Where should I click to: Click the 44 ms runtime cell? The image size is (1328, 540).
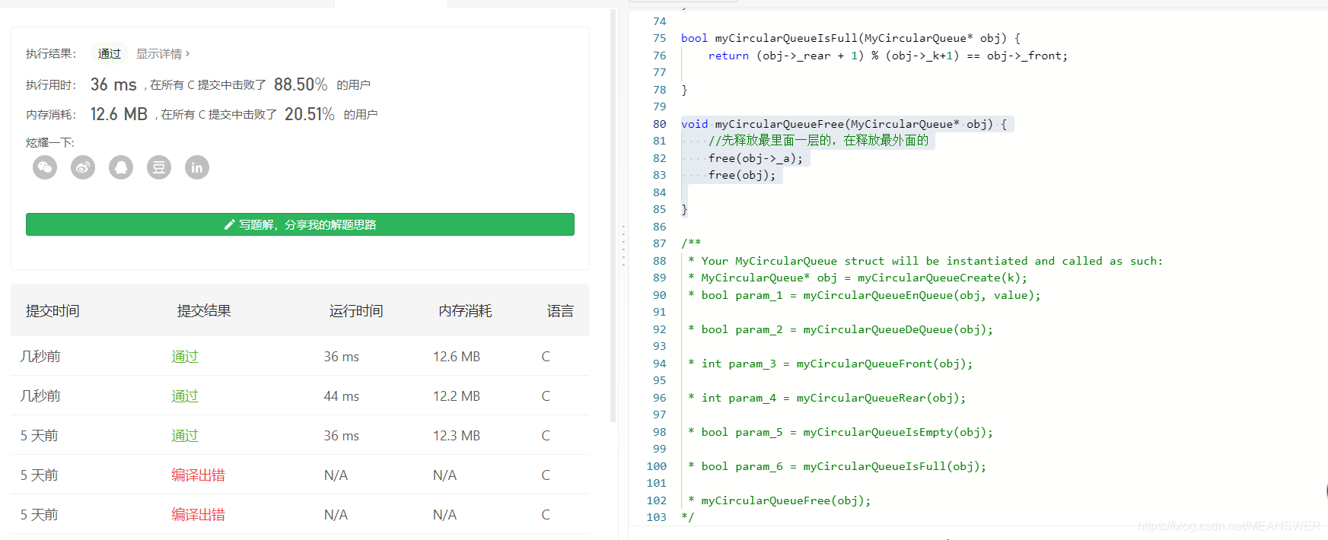click(342, 396)
